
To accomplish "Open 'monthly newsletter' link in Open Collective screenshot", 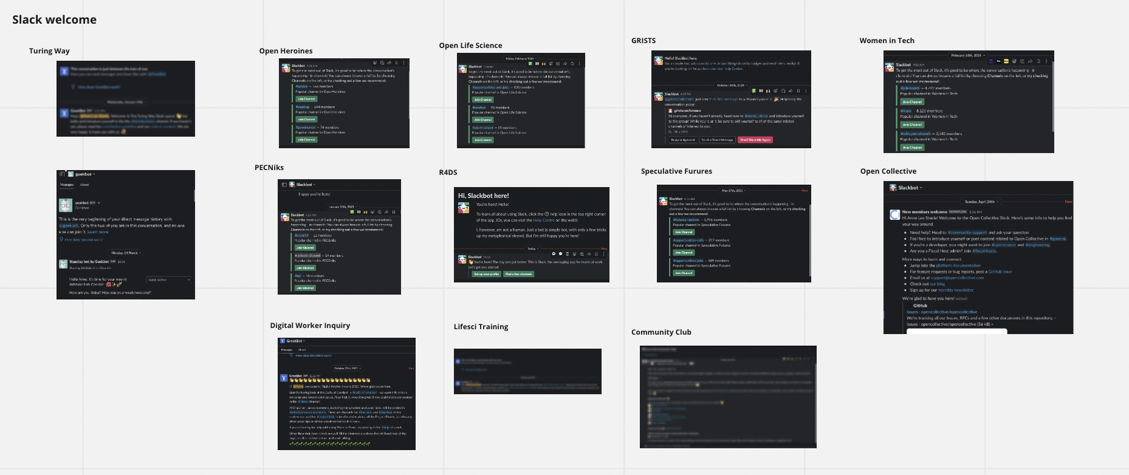I will click(x=956, y=290).
